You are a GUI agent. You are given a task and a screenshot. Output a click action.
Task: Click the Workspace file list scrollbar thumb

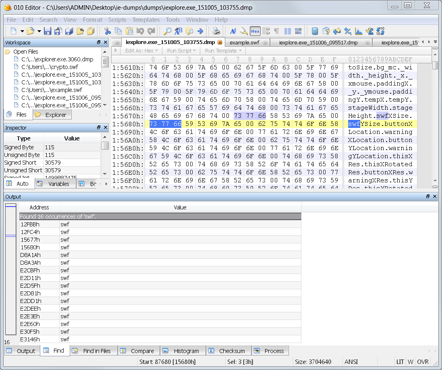105,62
